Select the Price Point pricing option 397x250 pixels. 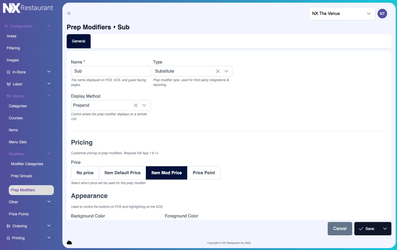pyautogui.click(x=204, y=173)
